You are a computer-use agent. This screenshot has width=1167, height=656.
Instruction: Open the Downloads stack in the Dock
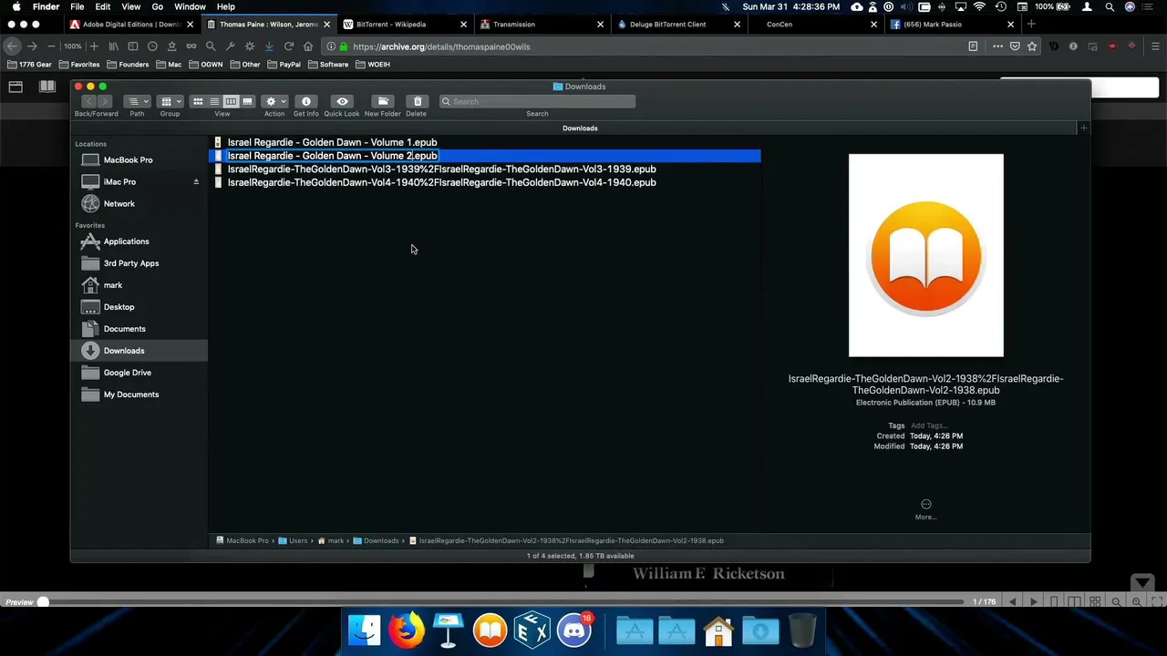(x=760, y=630)
